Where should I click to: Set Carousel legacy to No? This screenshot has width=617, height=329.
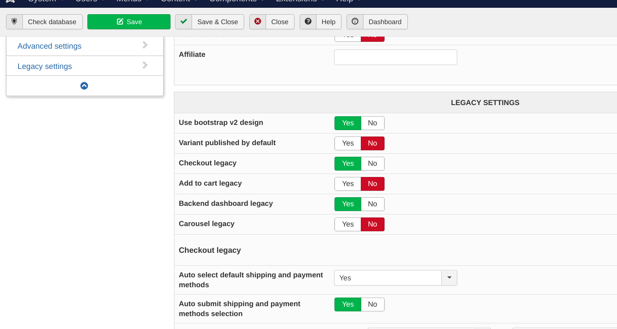[372, 224]
